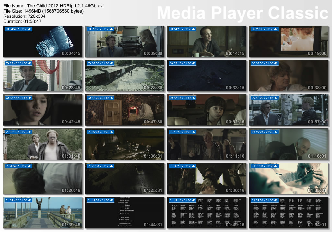Click the dark frame at 00:33:15

coord(207,76)
